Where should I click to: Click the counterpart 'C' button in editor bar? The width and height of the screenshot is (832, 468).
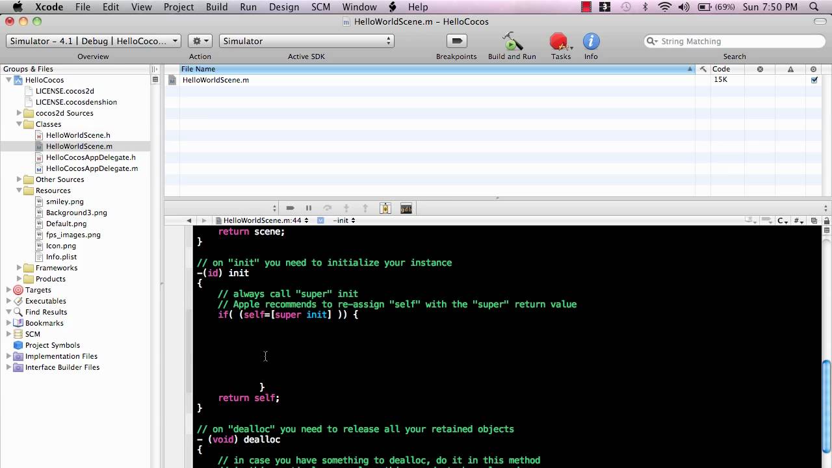pyautogui.click(x=783, y=221)
